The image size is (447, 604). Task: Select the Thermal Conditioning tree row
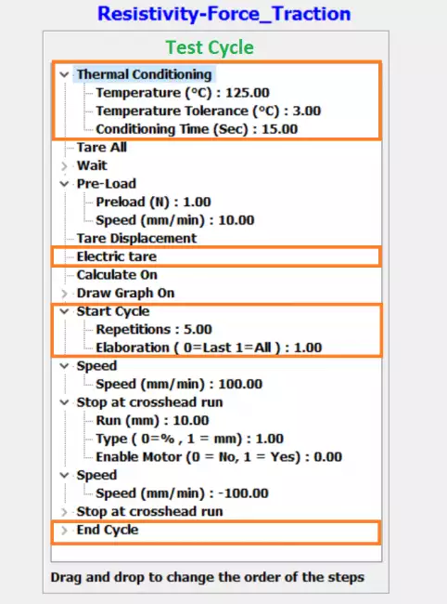(x=144, y=74)
